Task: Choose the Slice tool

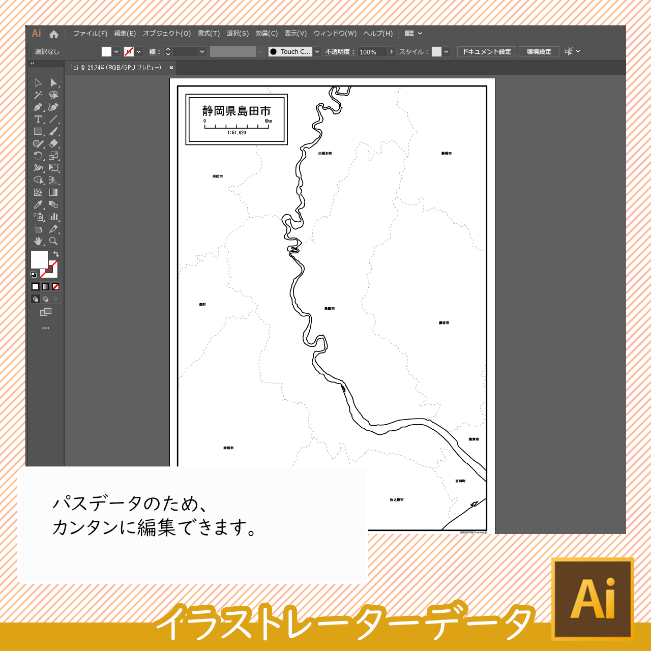Action: click(53, 229)
